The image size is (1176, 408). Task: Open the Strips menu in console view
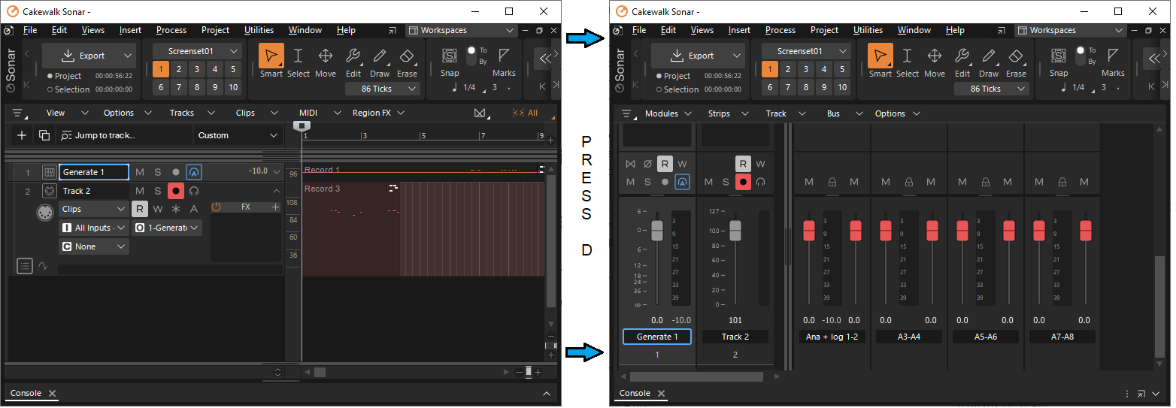tap(728, 113)
